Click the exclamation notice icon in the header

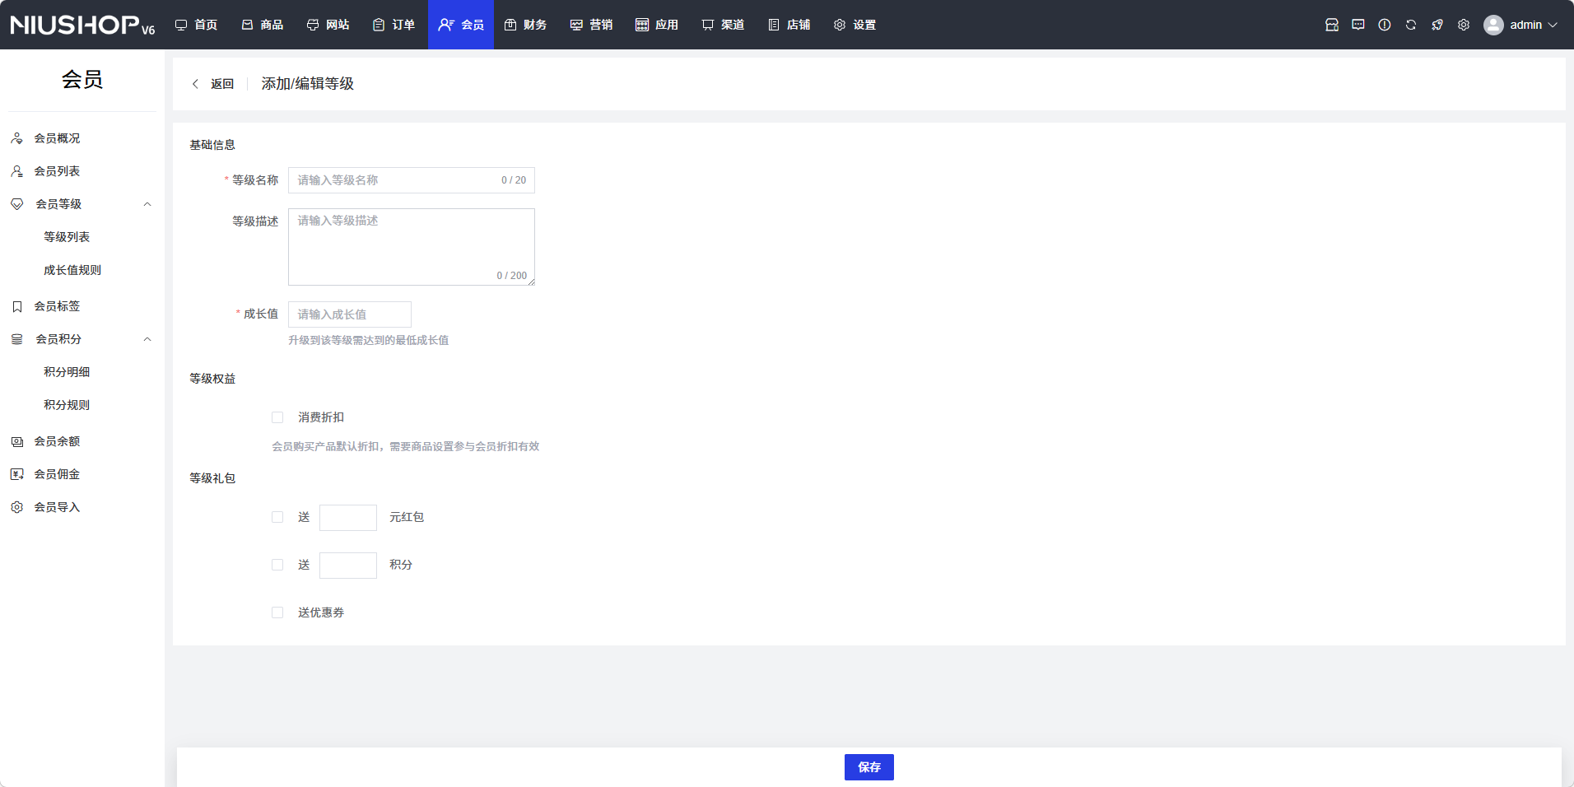tap(1384, 25)
